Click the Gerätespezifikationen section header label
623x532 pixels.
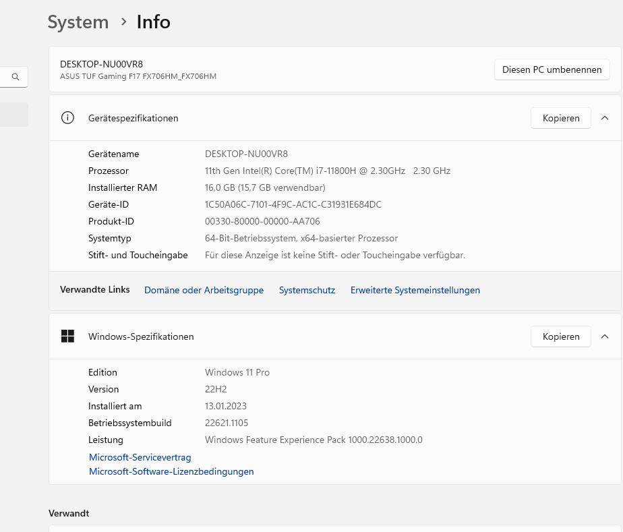click(133, 118)
